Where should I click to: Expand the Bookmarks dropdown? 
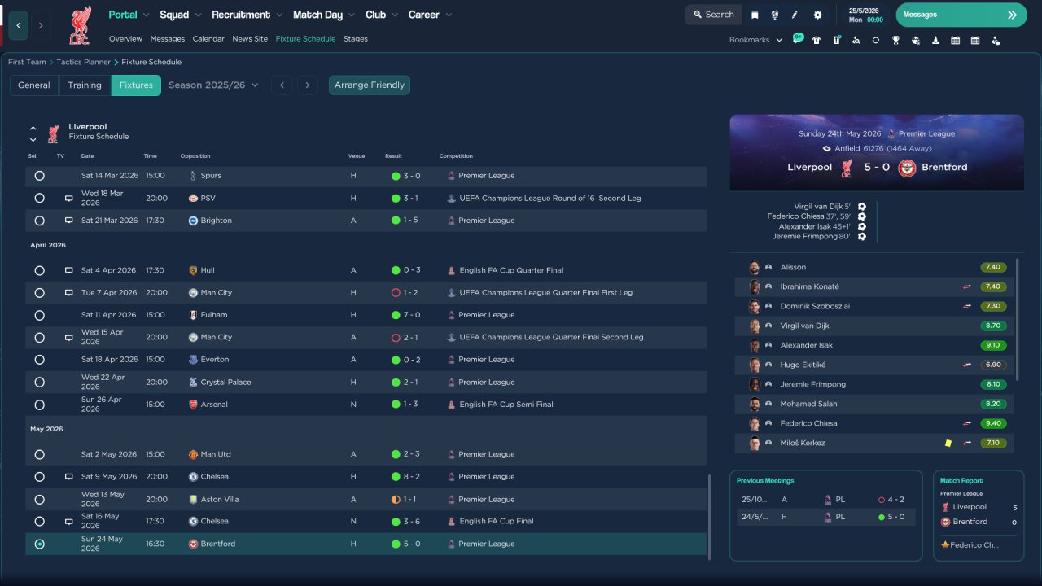click(x=756, y=40)
